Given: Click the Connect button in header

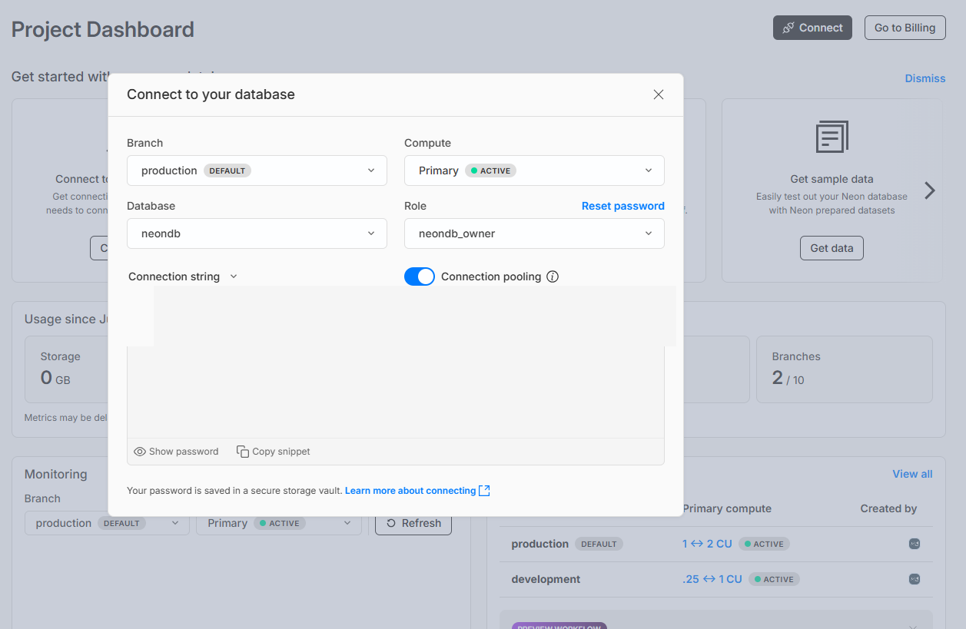Looking at the screenshot, I should tap(812, 28).
